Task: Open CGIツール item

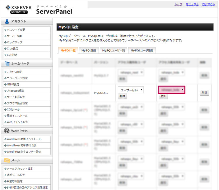Action: 27,110
